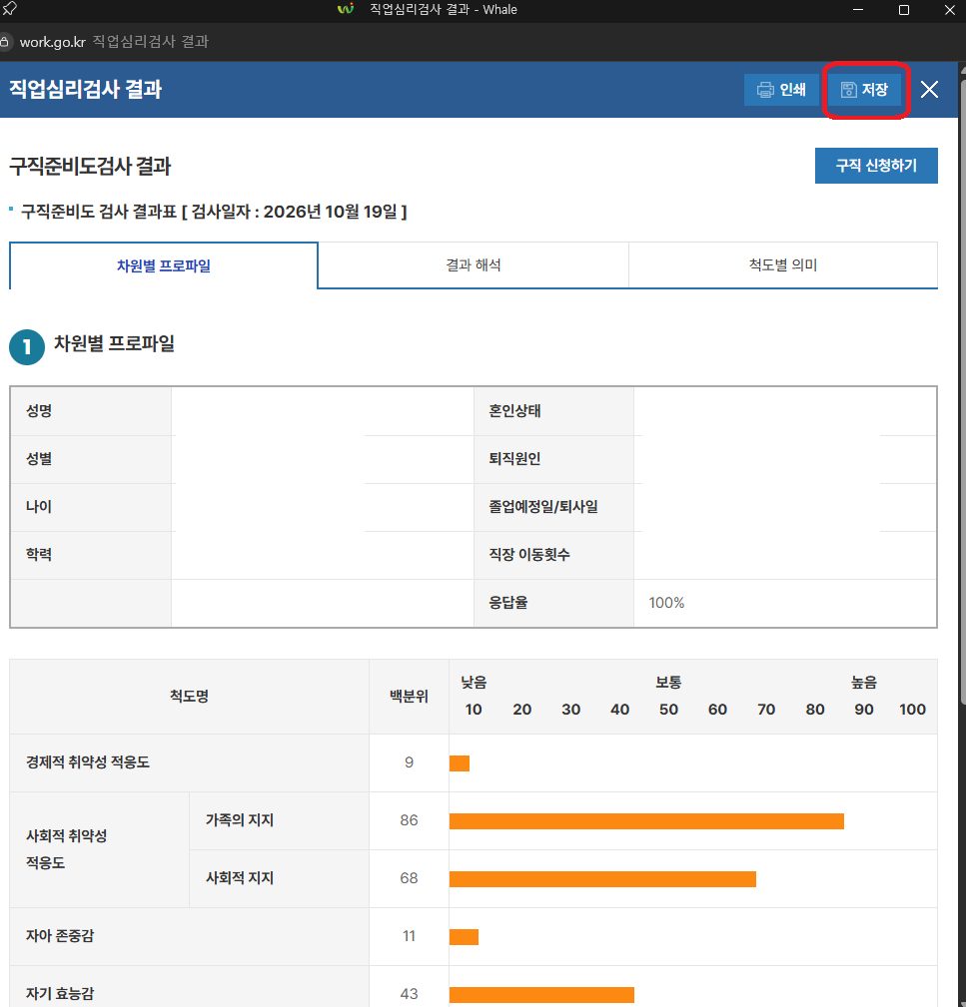966x1007 pixels.
Task: Click the 졸업예정일/퇴사일 label
Action: (x=543, y=507)
